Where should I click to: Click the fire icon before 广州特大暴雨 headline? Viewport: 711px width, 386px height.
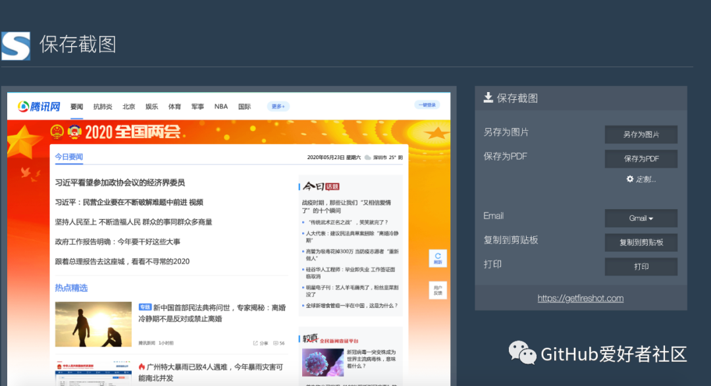pyautogui.click(x=142, y=366)
